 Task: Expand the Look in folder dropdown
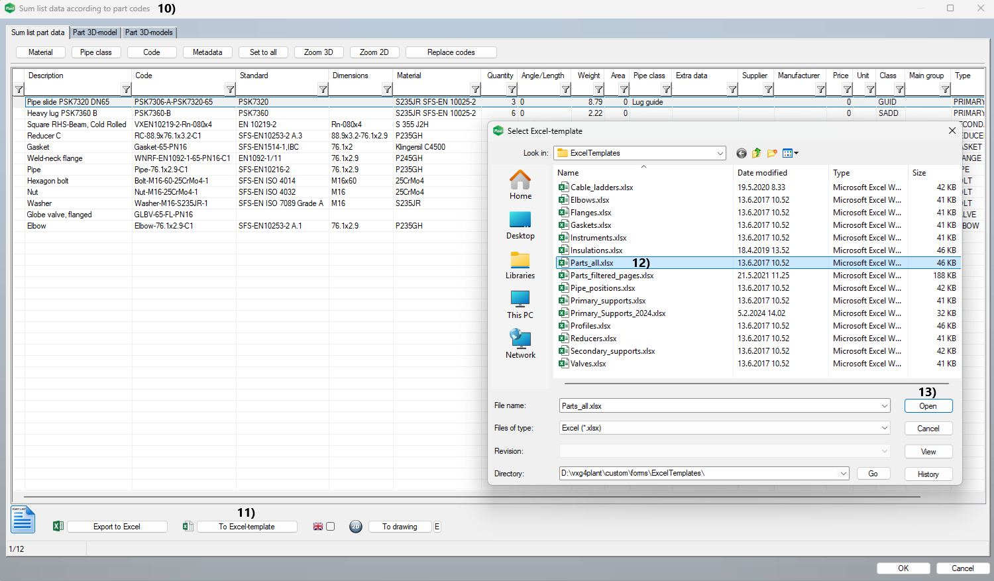point(720,154)
